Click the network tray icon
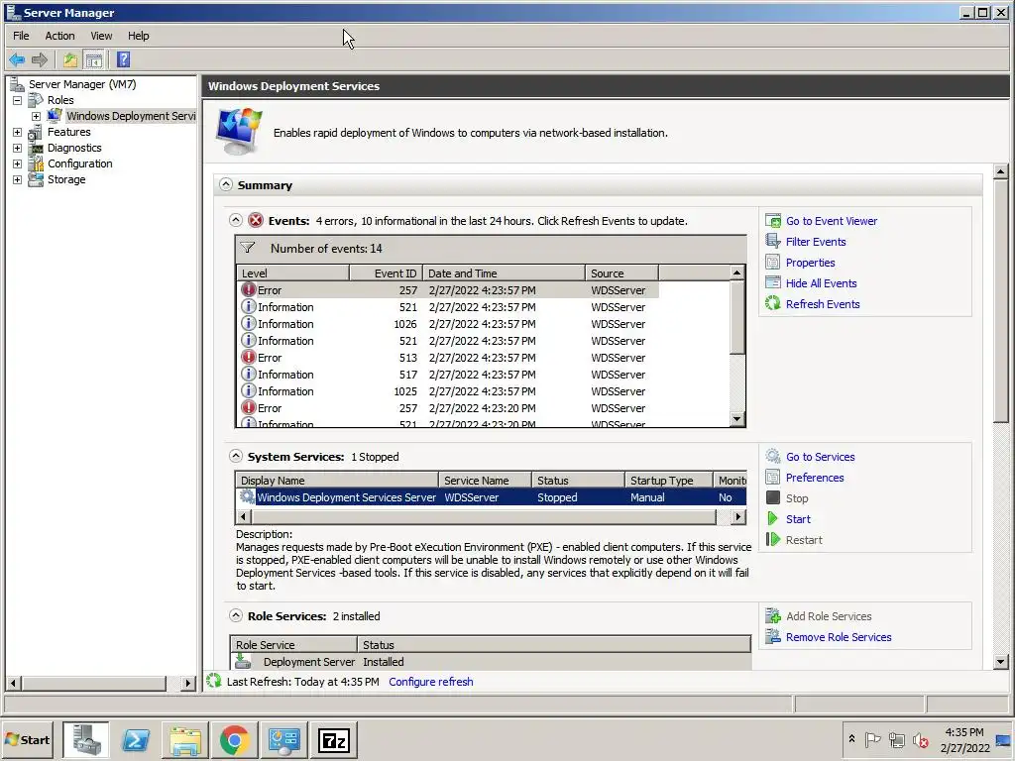 [896, 739]
